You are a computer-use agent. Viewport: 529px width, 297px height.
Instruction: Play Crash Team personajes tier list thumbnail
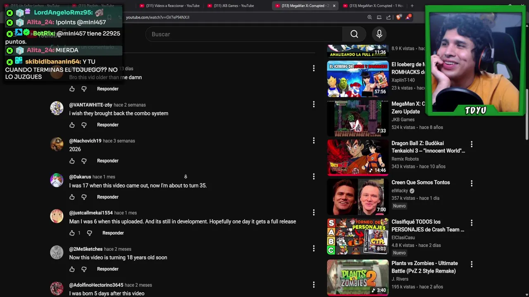358,236
